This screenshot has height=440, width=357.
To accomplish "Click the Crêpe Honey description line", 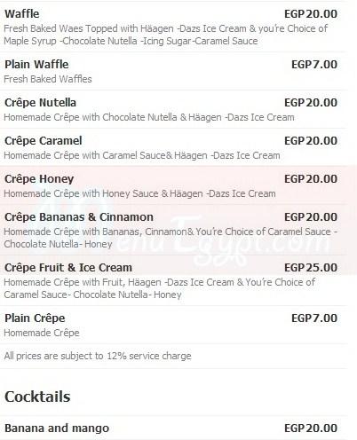I will pyautogui.click(x=139, y=193).
